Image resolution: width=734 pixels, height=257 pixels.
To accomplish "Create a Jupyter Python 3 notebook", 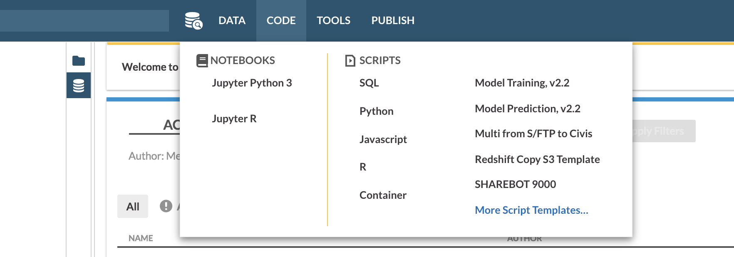I will pyautogui.click(x=252, y=83).
